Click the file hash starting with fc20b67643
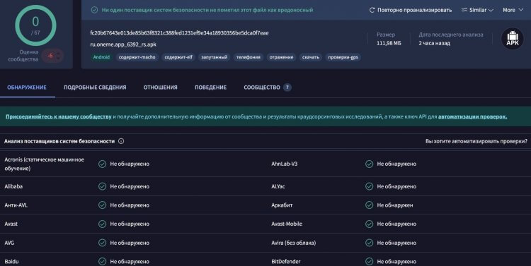The image size is (531, 266). click(179, 32)
